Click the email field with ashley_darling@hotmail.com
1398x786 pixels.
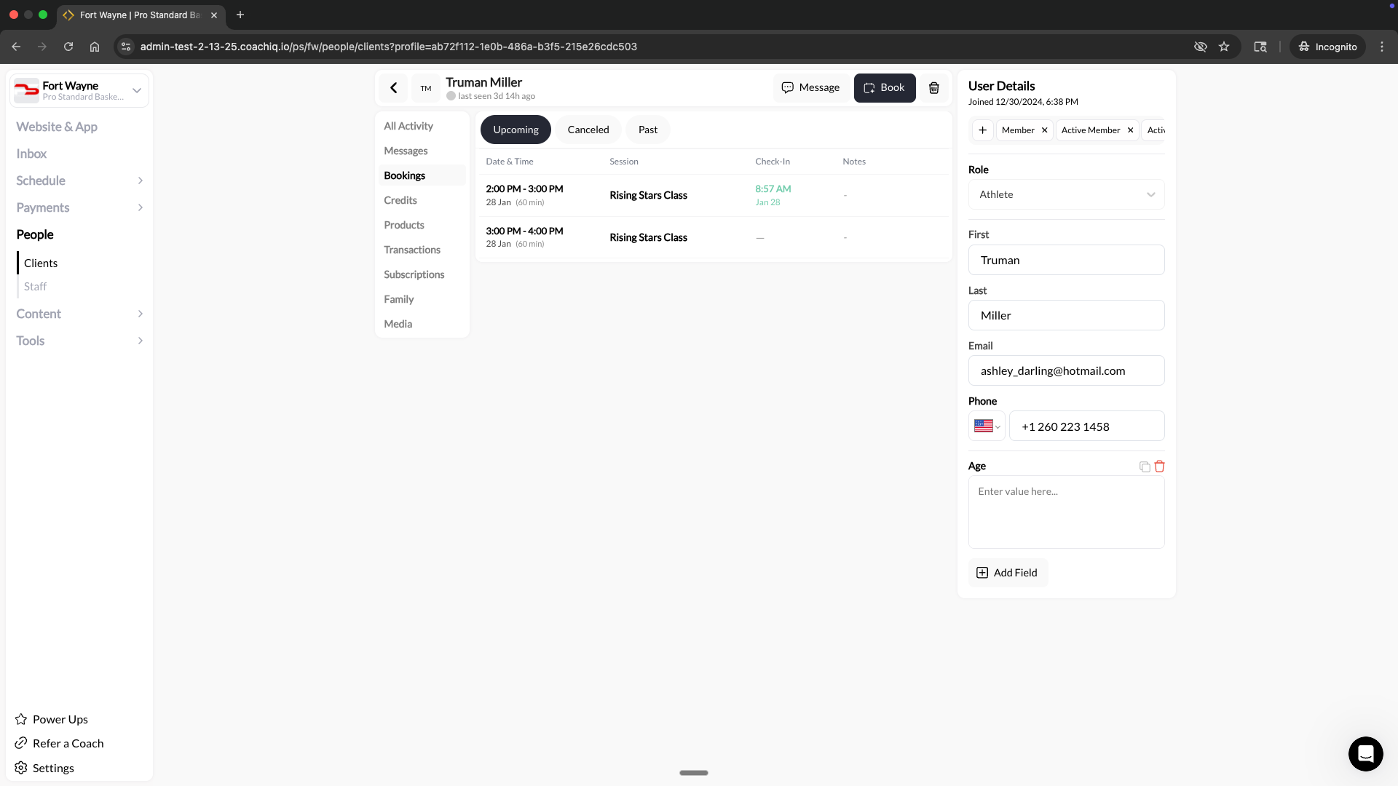click(x=1066, y=370)
